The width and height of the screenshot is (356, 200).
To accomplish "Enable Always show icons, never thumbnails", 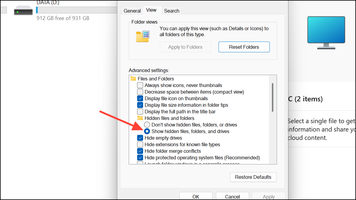I will 140,85.
